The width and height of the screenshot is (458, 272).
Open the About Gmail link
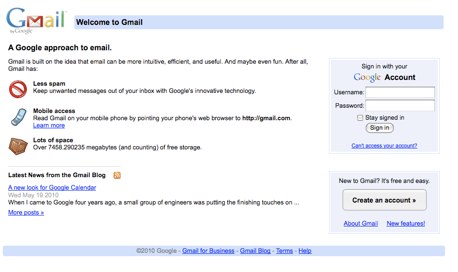(x=361, y=224)
